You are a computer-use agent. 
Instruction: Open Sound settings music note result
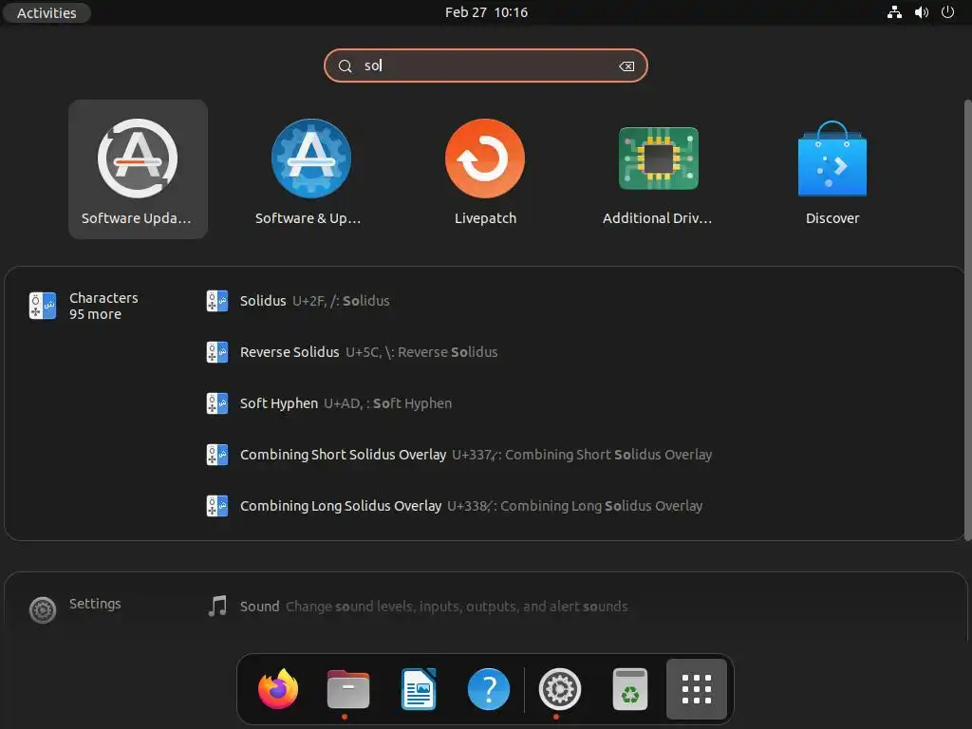click(x=217, y=607)
